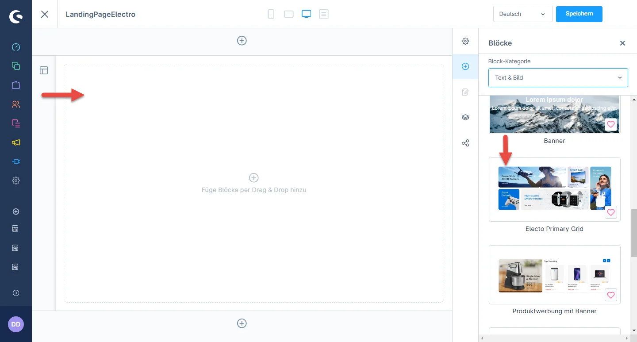Open the Deutsch language dropdown
This screenshot has width=637, height=342.
pos(522,14)
